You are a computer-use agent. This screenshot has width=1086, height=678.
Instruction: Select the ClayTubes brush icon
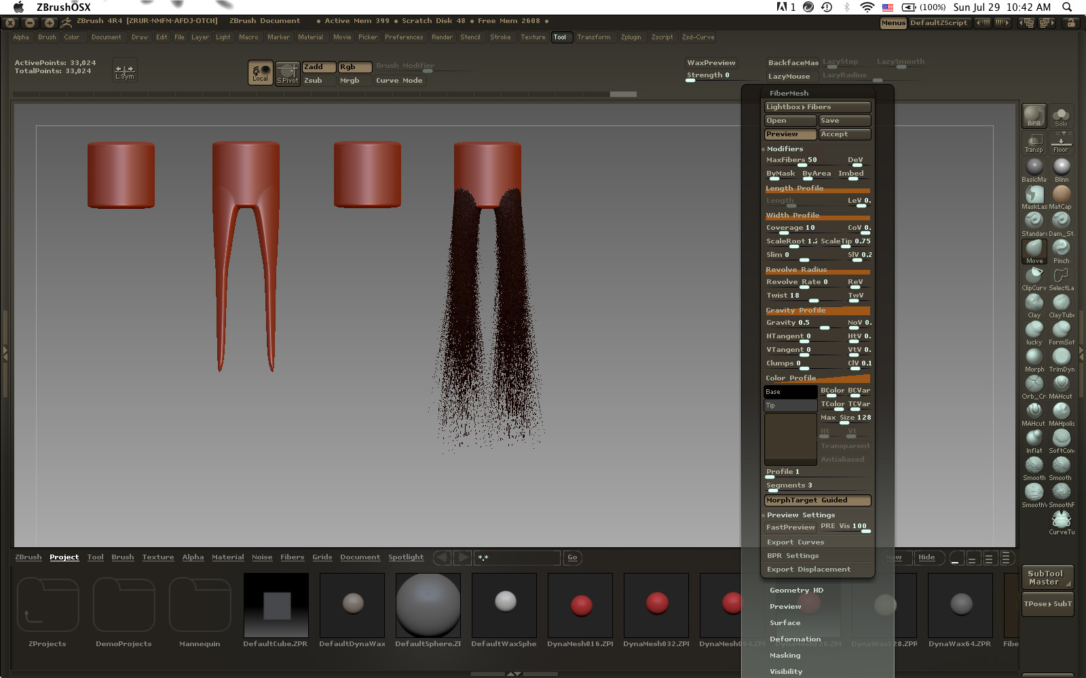pyautogui.click(x=1061, y=306)
